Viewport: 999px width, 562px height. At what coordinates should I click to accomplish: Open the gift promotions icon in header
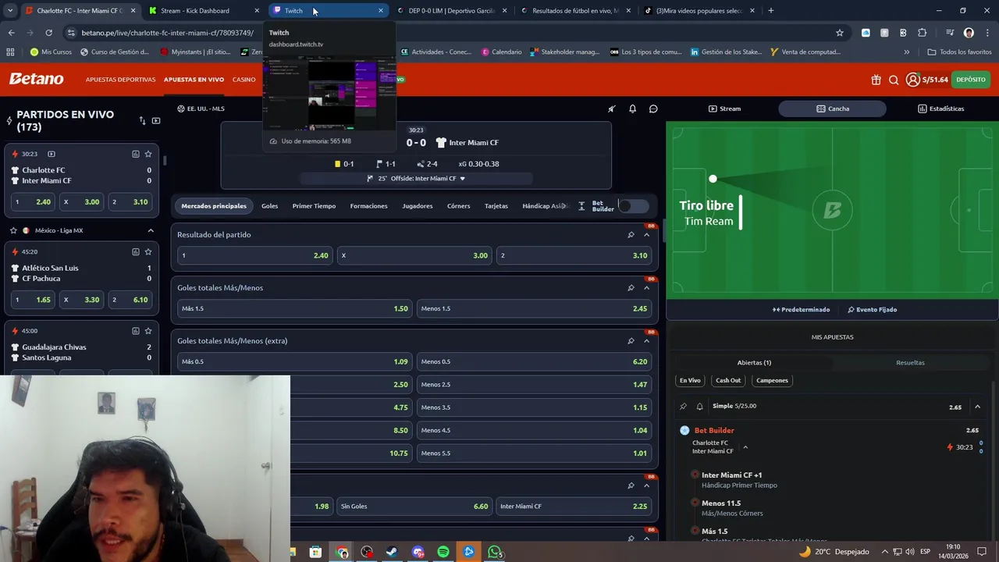click(x=876, y=80)
